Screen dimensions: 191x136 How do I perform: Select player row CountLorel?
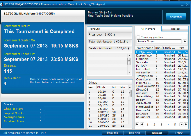pos(162,79)
